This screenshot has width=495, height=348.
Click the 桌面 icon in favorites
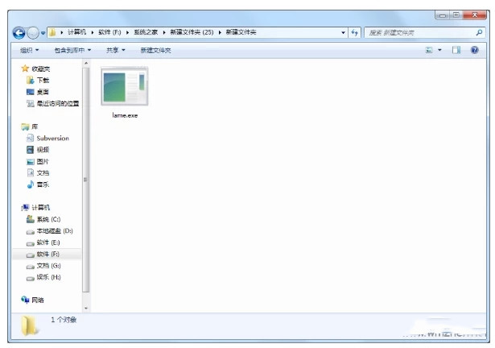[31, 92]
